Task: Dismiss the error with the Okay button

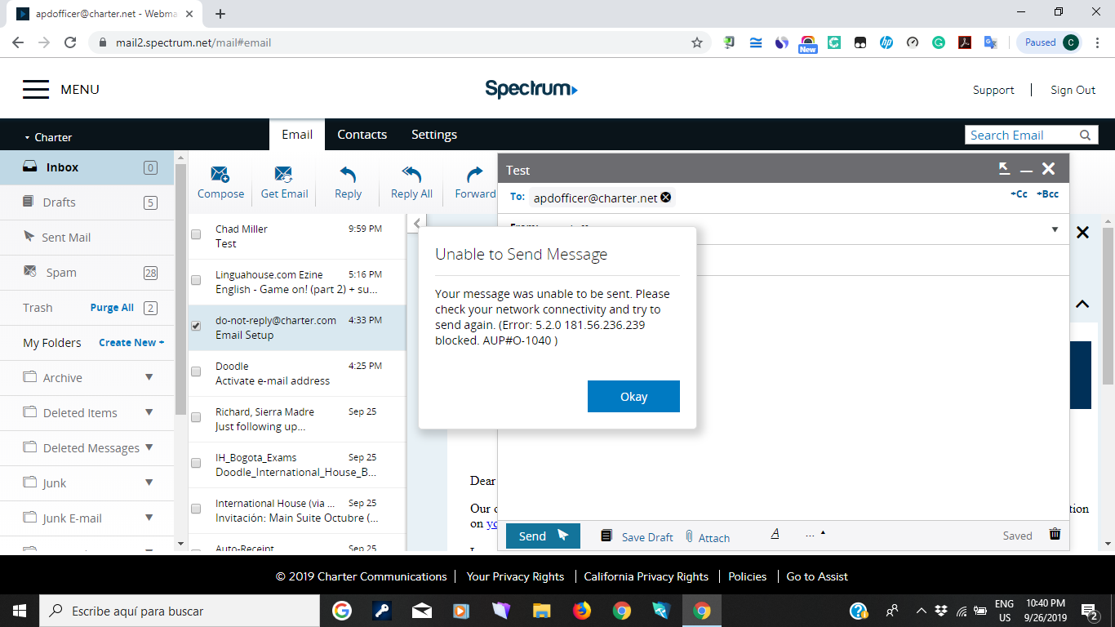Action: click(633, 397)
